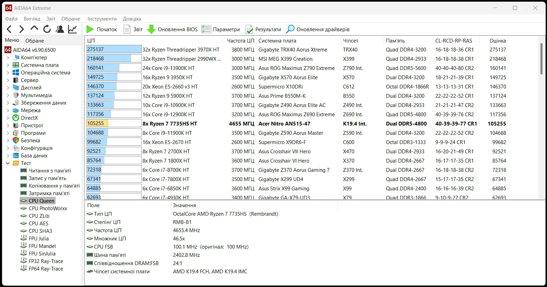
Task: Expand the Системна плата tree node
Action: pos(8,65)
